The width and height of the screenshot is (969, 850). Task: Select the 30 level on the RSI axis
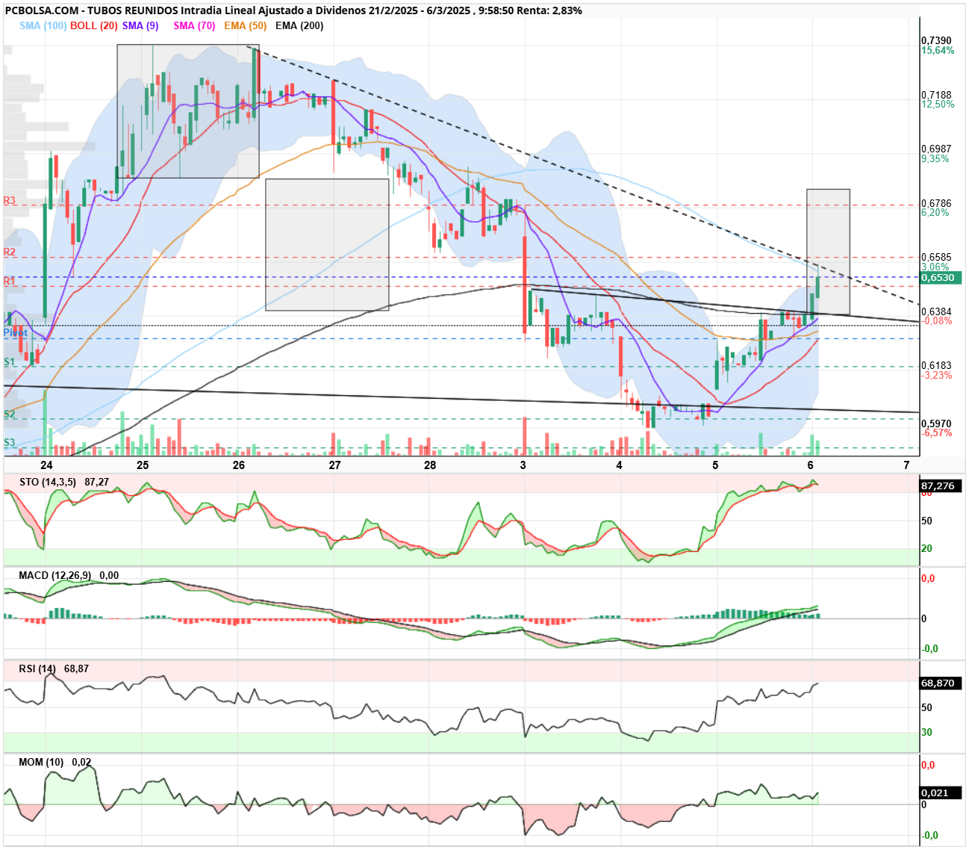tap(926, 733)
